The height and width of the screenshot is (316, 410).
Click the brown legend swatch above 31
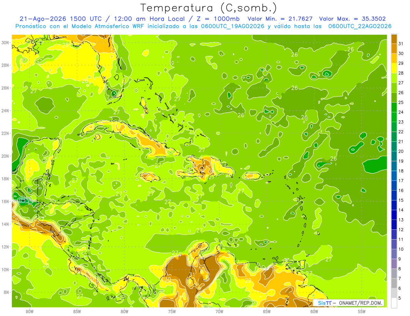[x=394, y=39]
